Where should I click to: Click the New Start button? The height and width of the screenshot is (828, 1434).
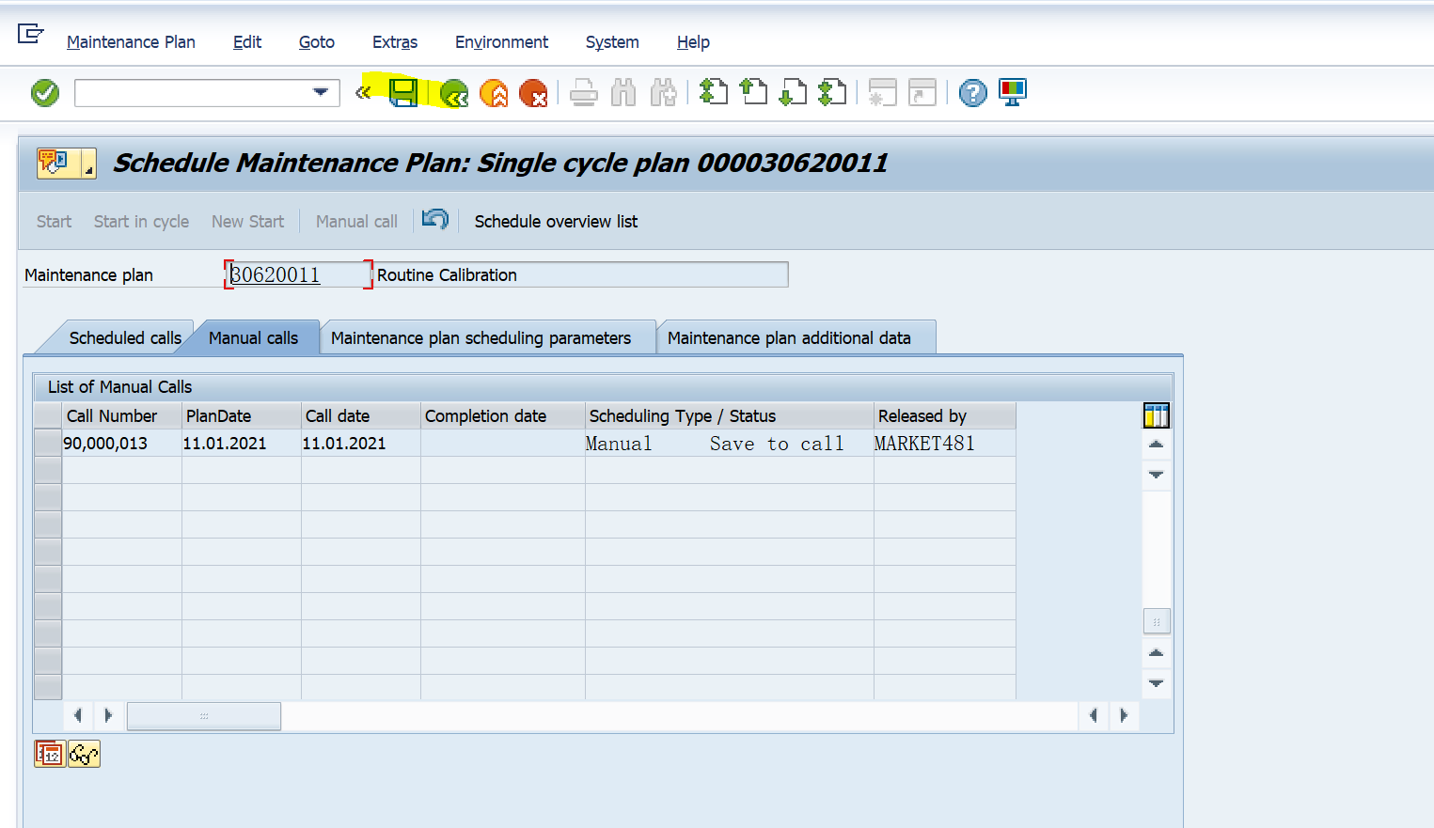pyautogui.click(x=247, y=222)
